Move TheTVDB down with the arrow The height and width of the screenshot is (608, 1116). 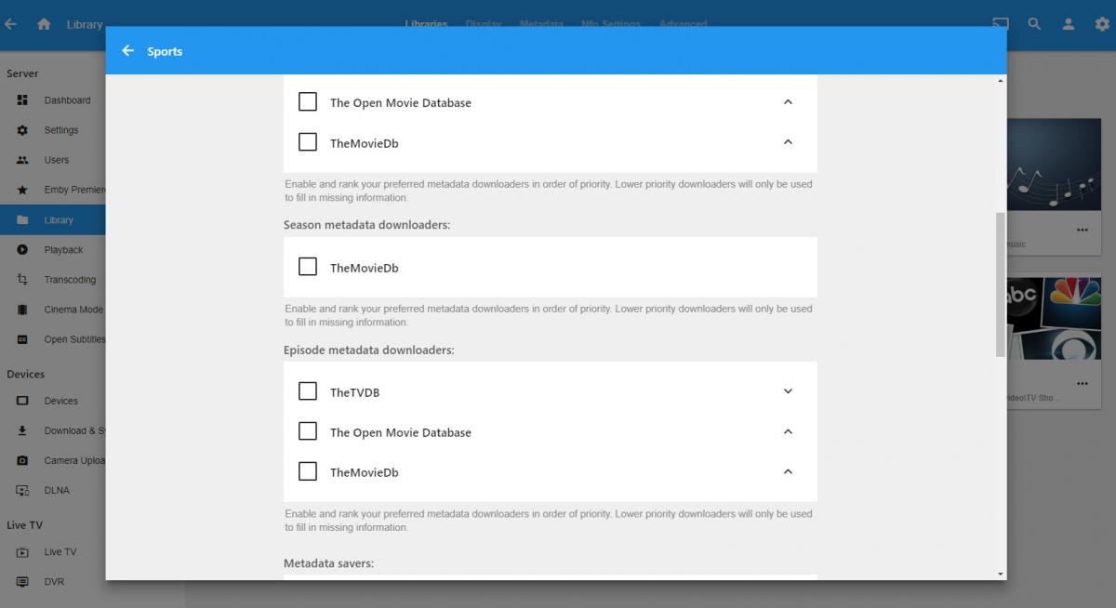point(788,391)
